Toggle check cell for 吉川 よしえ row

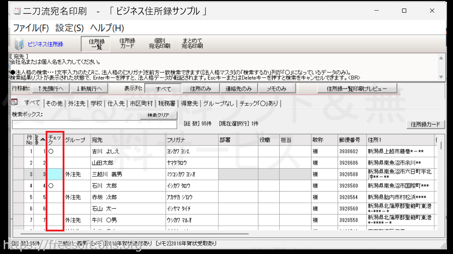[55, 151]
